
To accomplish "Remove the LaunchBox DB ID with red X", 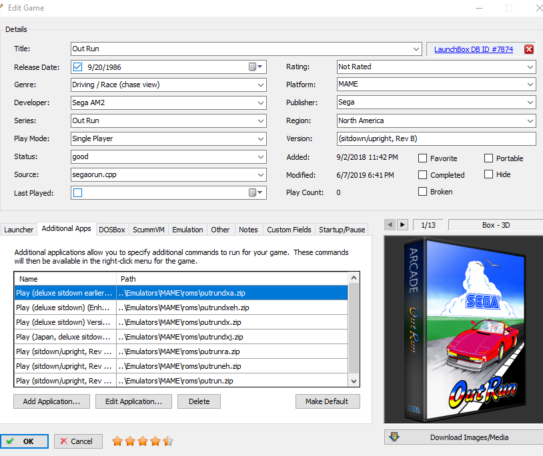I will click(x=529, y=49).
